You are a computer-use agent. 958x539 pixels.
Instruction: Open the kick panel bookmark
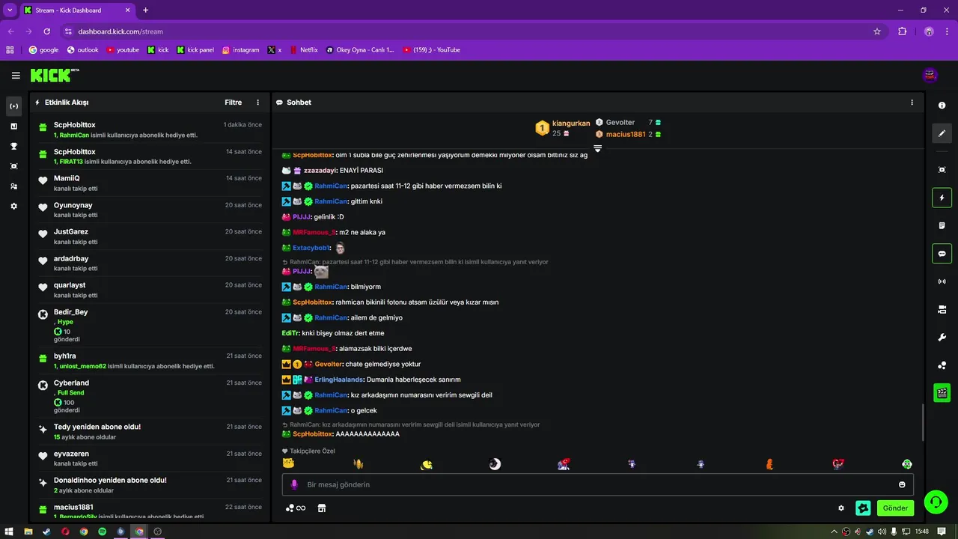(x=195, y=50)
